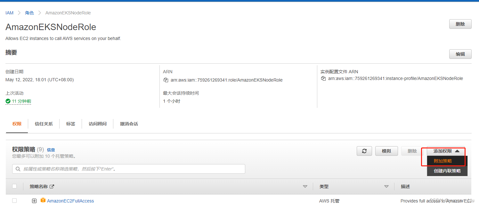Open the 访问顾问 tab
Image resolution: width=479 pixels, height=206 pixels.
pyautogui.click(x=98, y=124)
